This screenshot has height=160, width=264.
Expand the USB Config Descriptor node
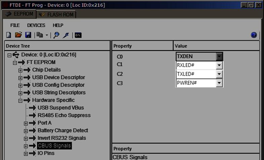[x=21, y=86]
